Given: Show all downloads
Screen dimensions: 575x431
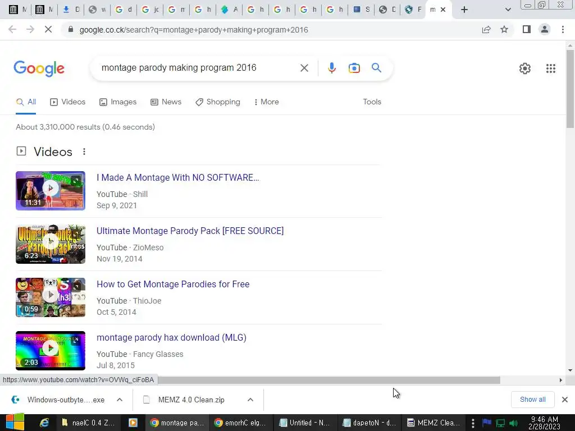Looking at the screenshot, I should pos(532,400).
